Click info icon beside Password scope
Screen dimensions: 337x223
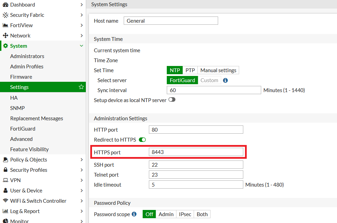point(134,214)
